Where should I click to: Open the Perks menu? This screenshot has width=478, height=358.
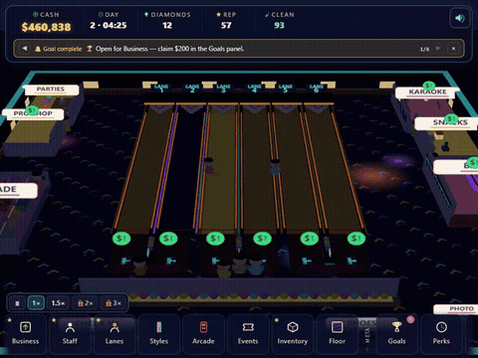click(x=441, y=333)
